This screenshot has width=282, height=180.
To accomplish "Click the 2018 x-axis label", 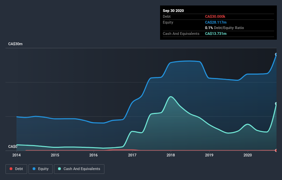I will click(x=171, y=155).
